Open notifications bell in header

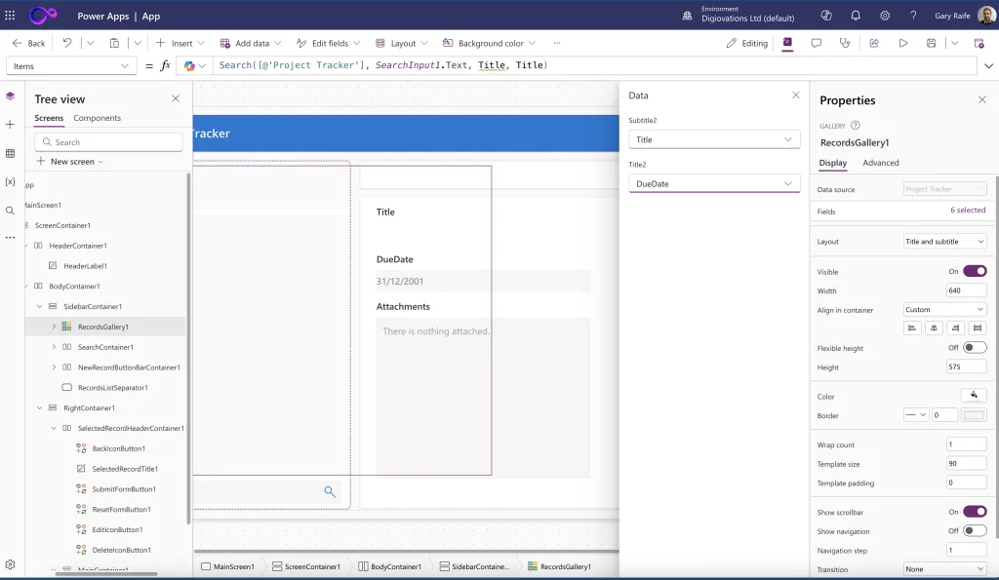(x=856, y=16)
